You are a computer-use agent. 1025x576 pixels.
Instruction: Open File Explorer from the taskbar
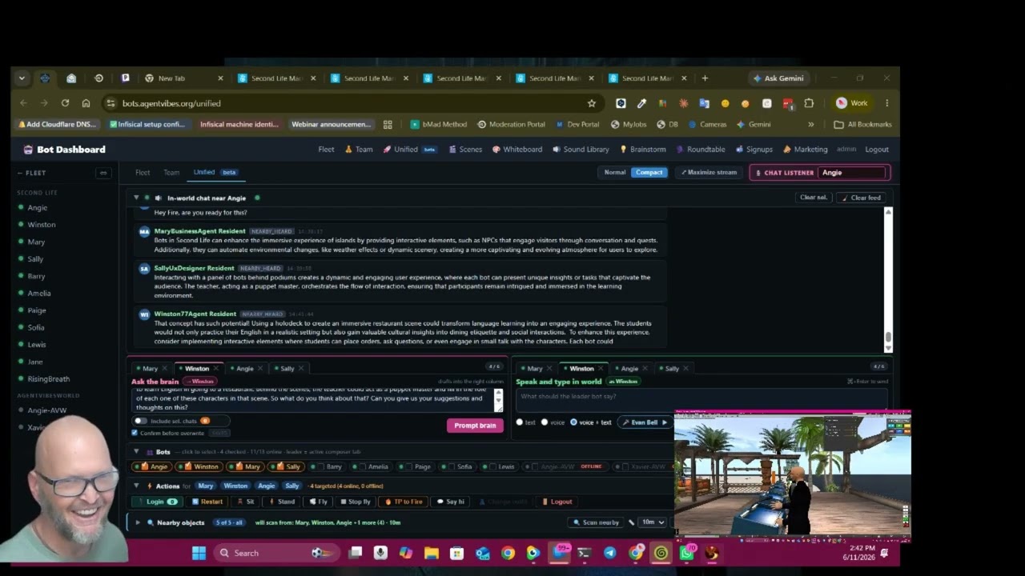432,553
